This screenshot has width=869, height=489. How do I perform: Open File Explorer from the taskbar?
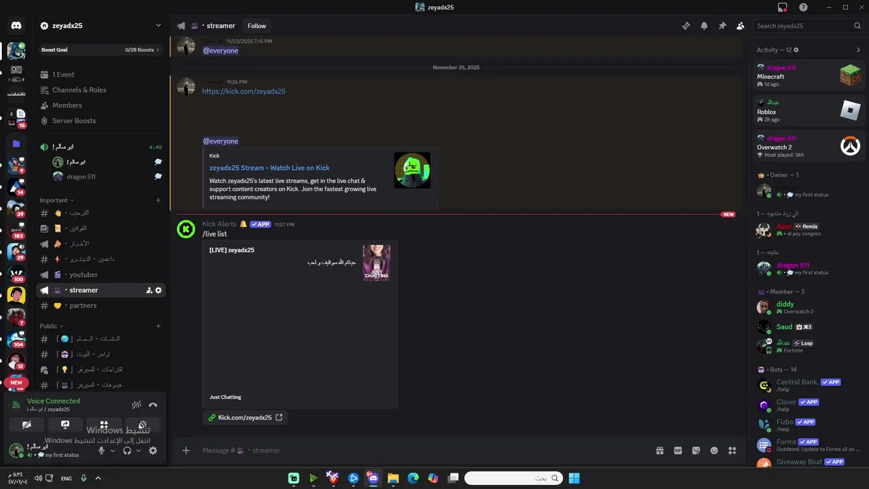pos(393,478)
